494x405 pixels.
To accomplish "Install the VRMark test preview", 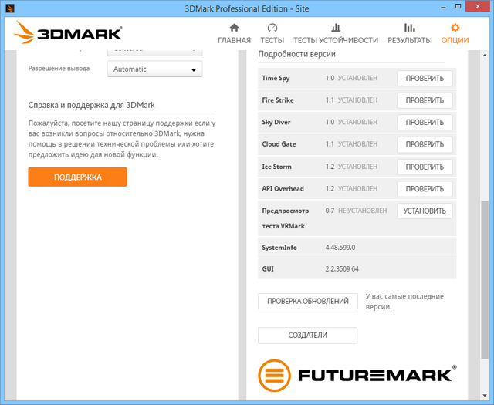I will [425, 211].
